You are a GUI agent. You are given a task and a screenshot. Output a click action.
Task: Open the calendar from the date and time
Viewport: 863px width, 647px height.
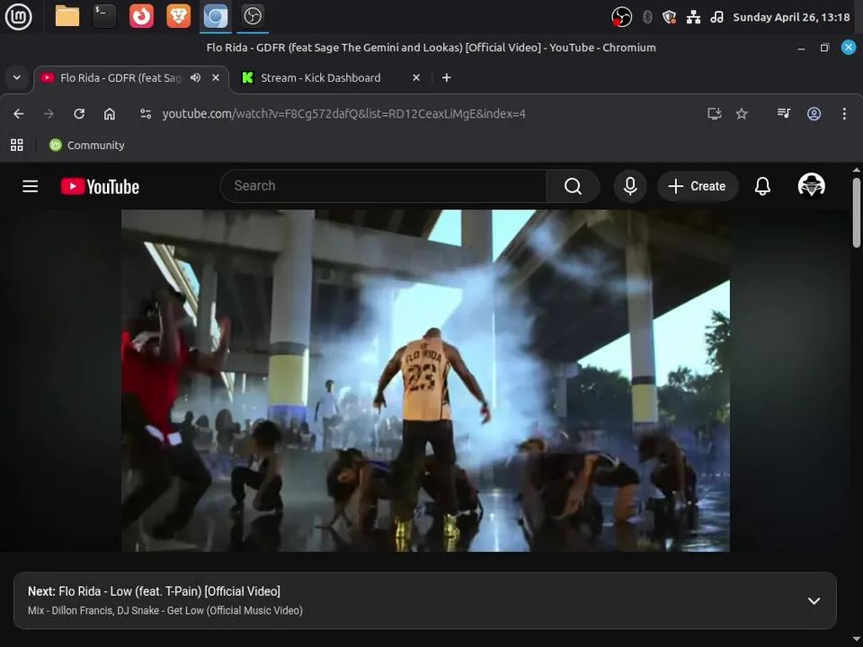(791, 17)
